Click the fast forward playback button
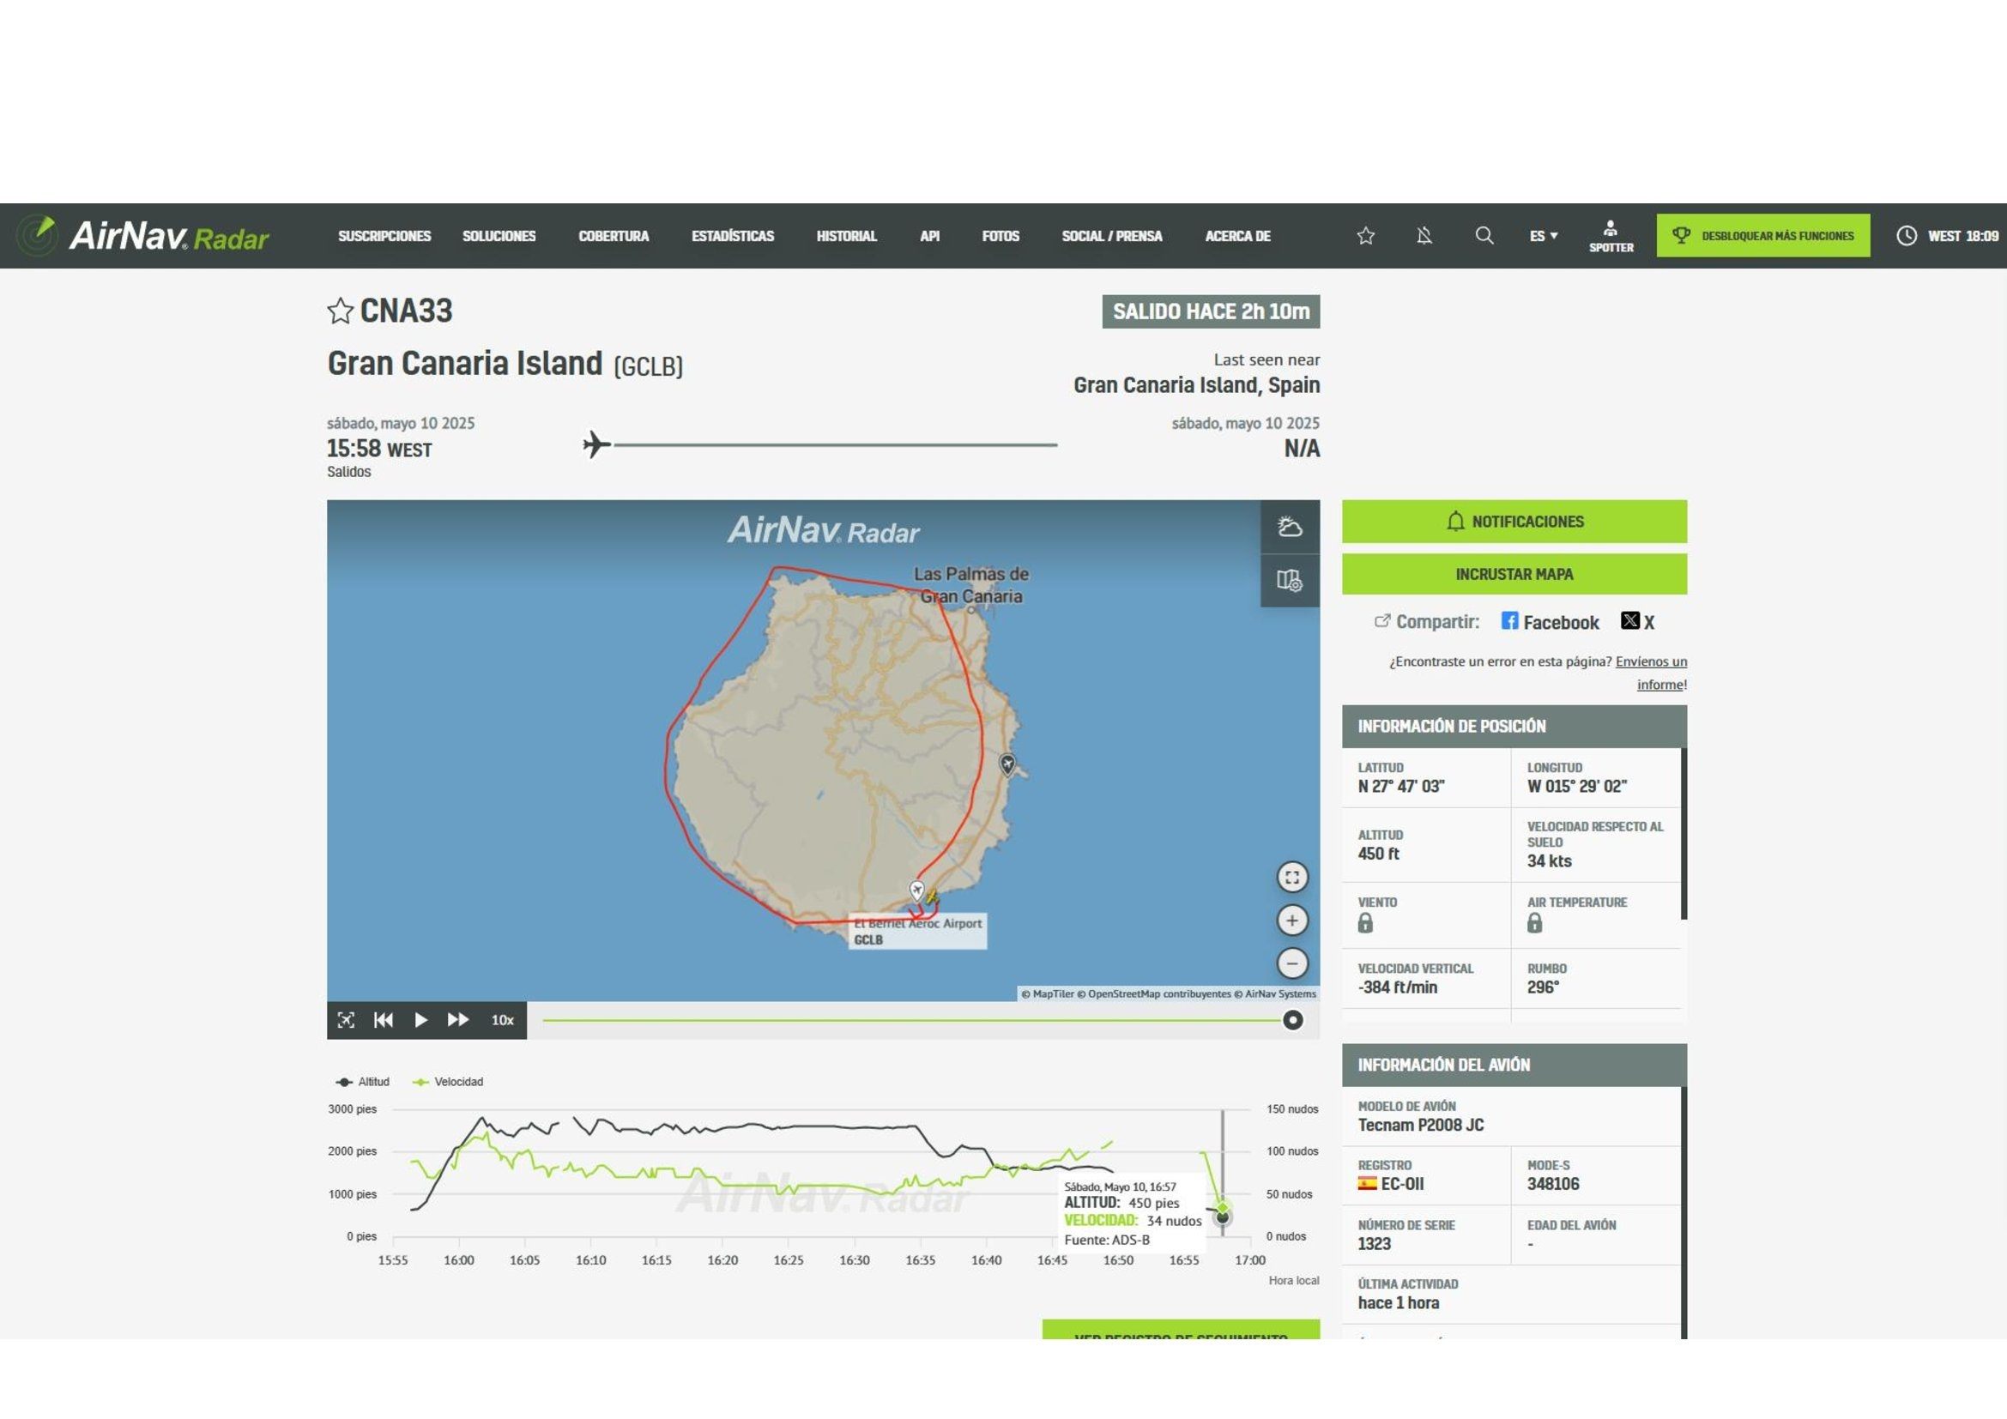2007x1419 pixels. click(x=457, y=1020)
